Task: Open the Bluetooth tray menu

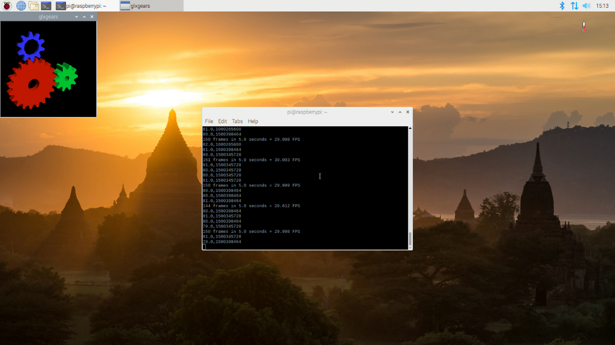Action: [562, 6]
